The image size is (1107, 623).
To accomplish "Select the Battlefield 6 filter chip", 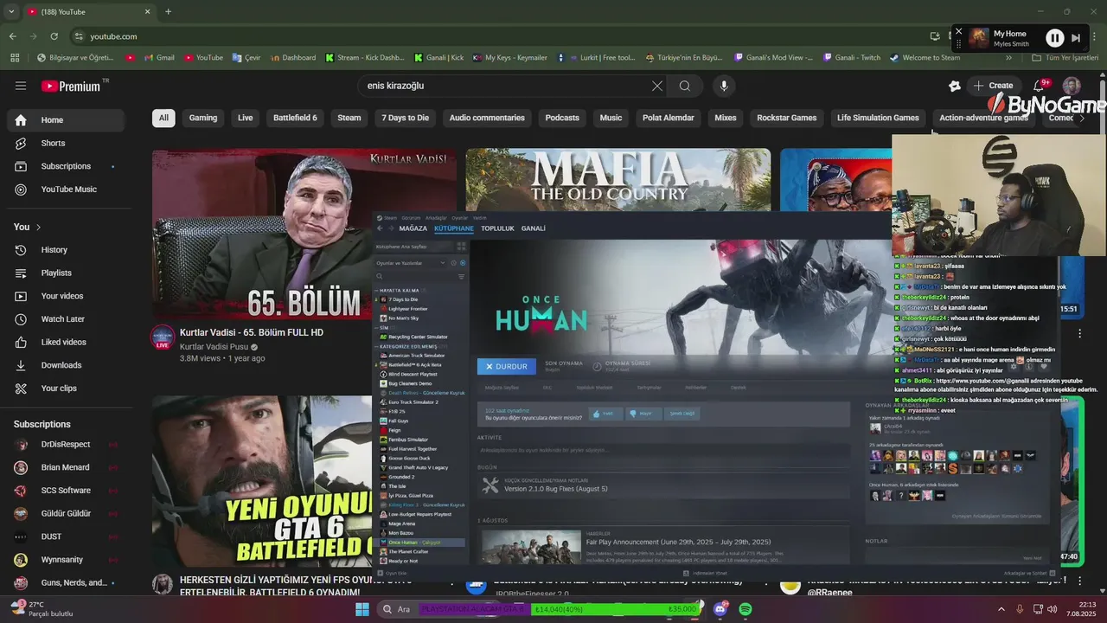I will click(x=295, y=118).
